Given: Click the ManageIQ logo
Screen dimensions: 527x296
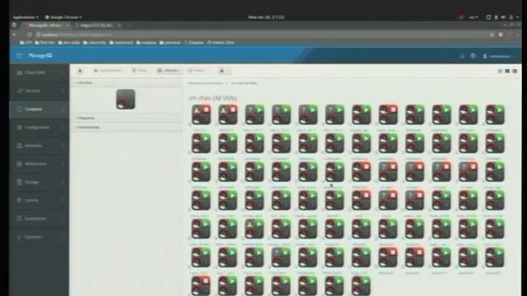Looking at the screenshot, I should (40, 55).
